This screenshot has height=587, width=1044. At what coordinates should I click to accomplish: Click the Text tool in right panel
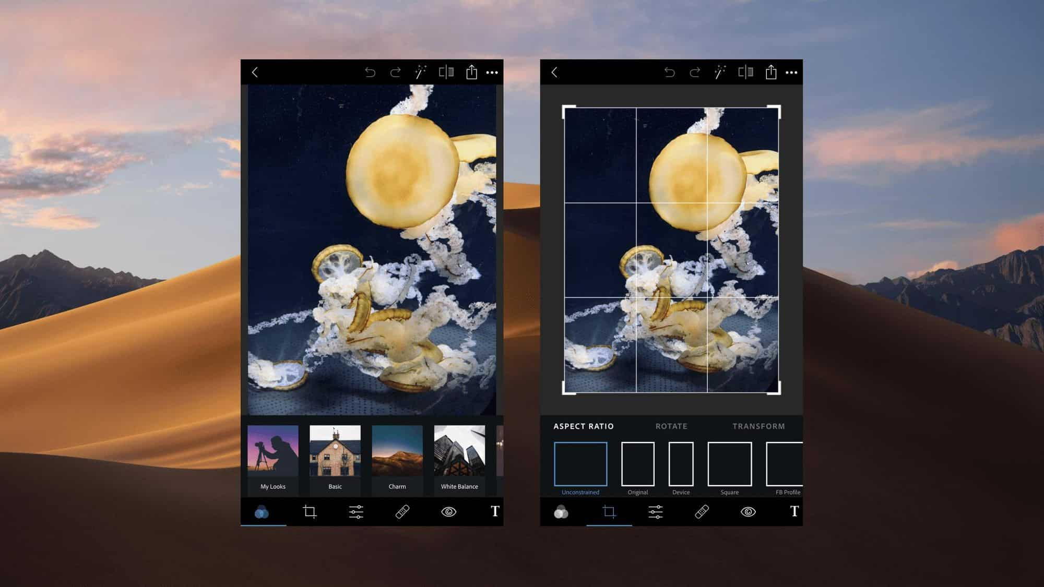794,511
